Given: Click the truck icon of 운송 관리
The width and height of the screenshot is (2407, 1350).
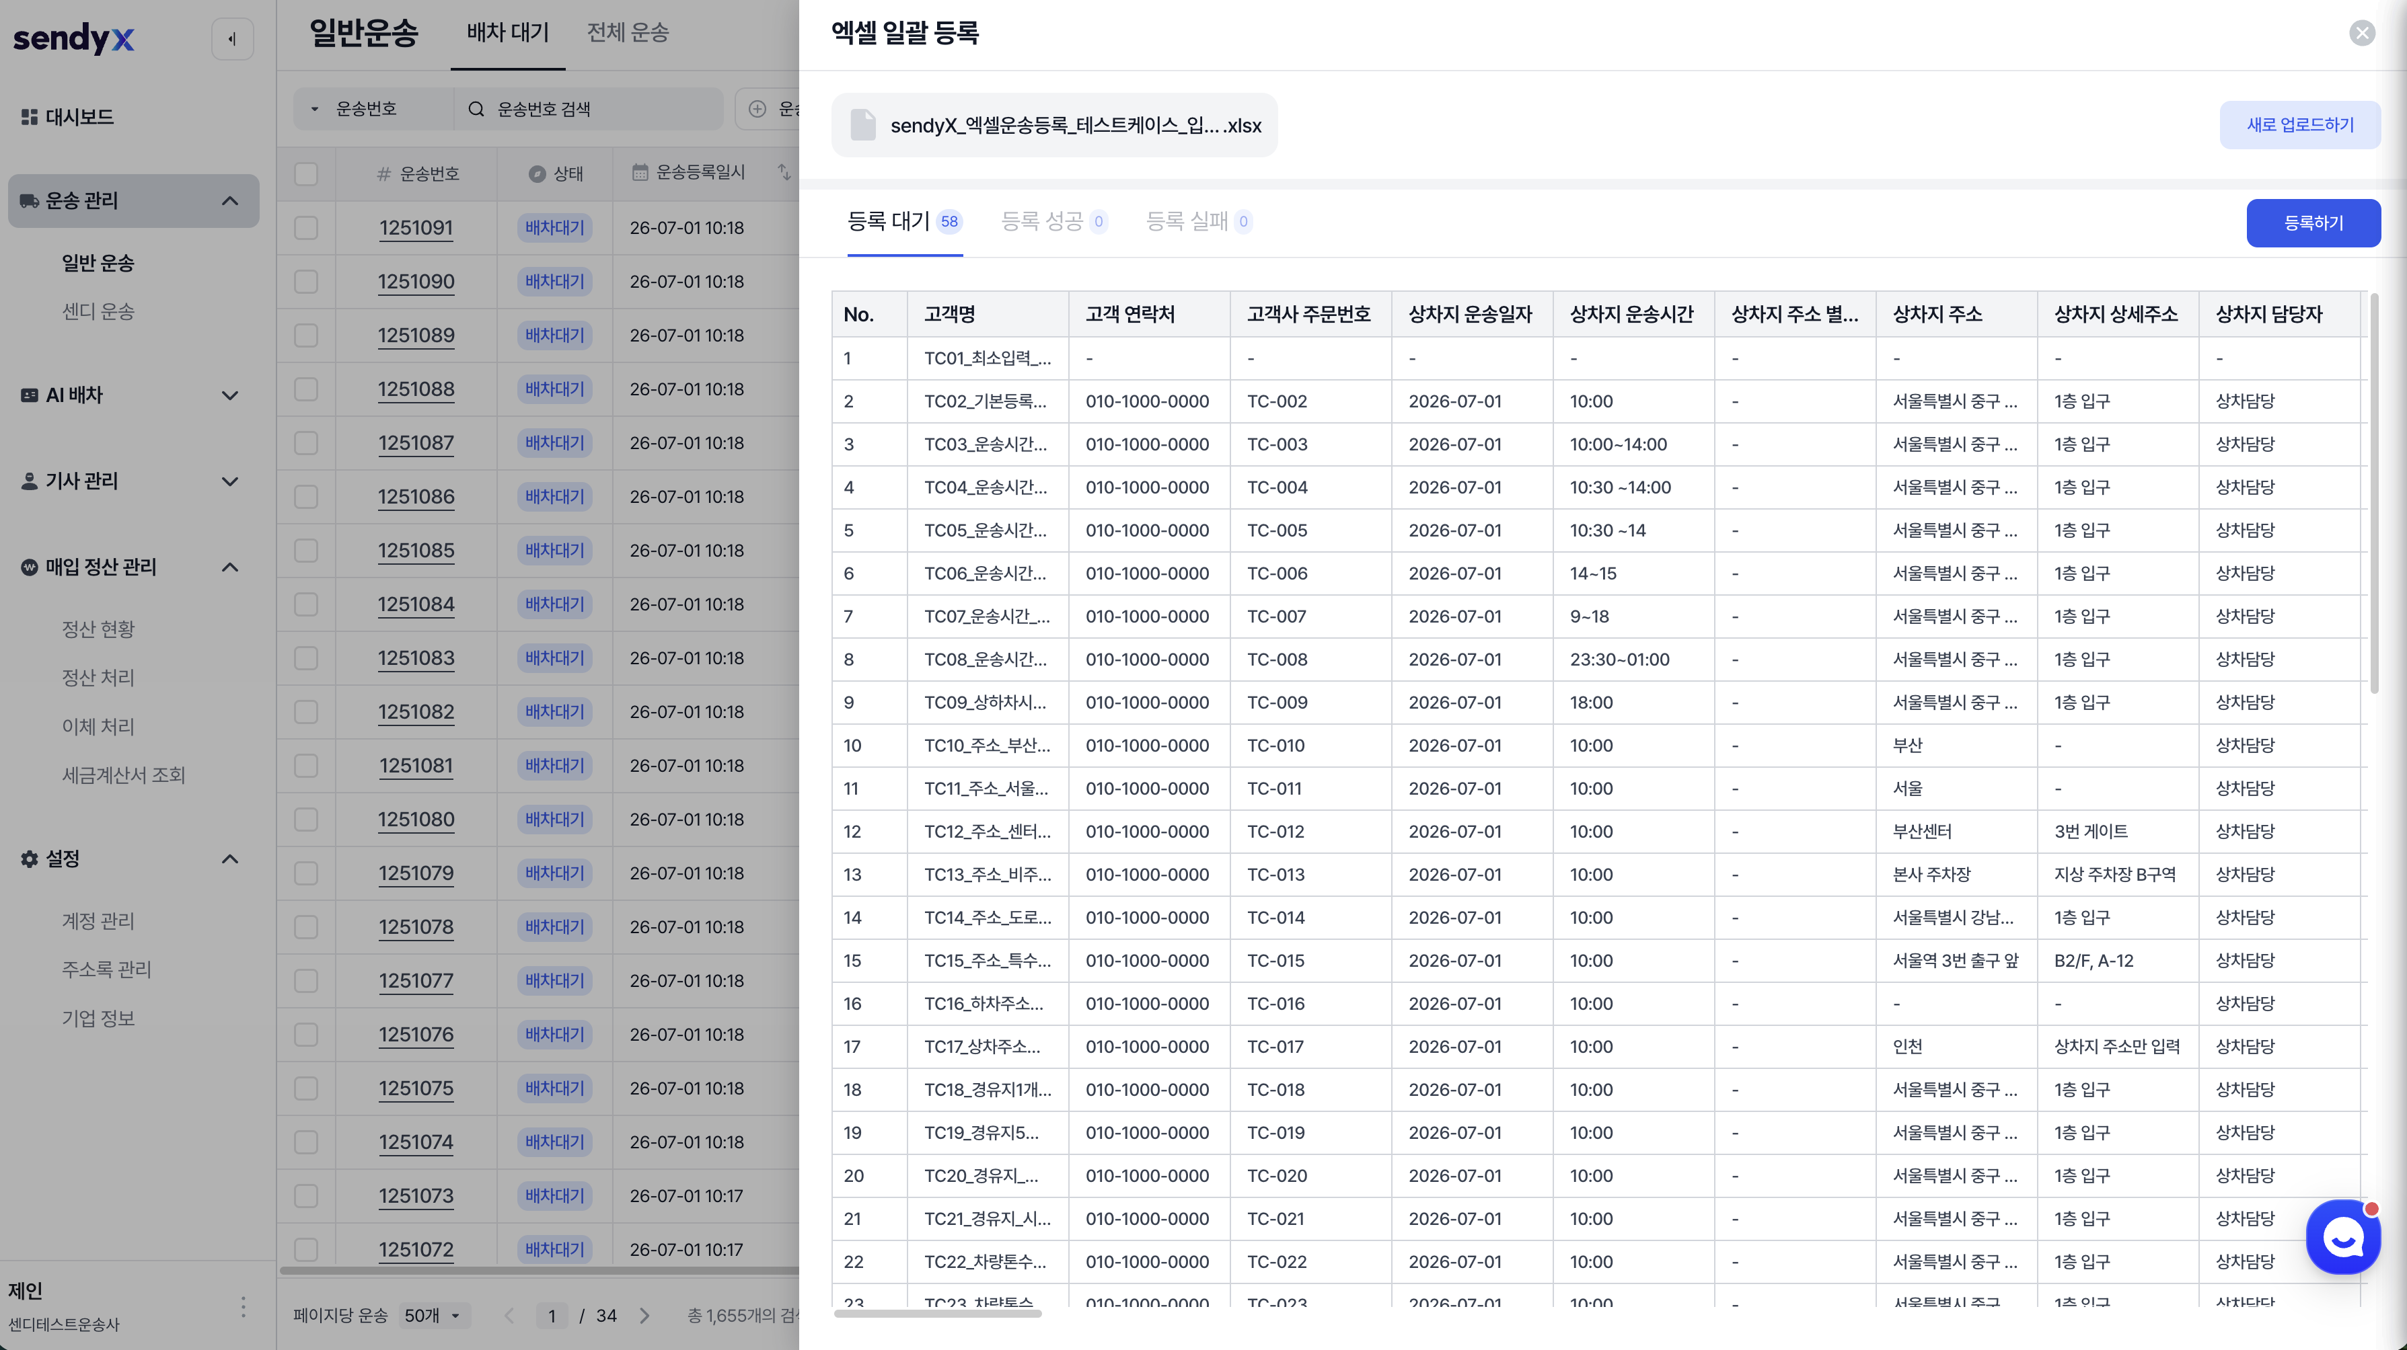Looking at the screenshot, I should (29, 201).
